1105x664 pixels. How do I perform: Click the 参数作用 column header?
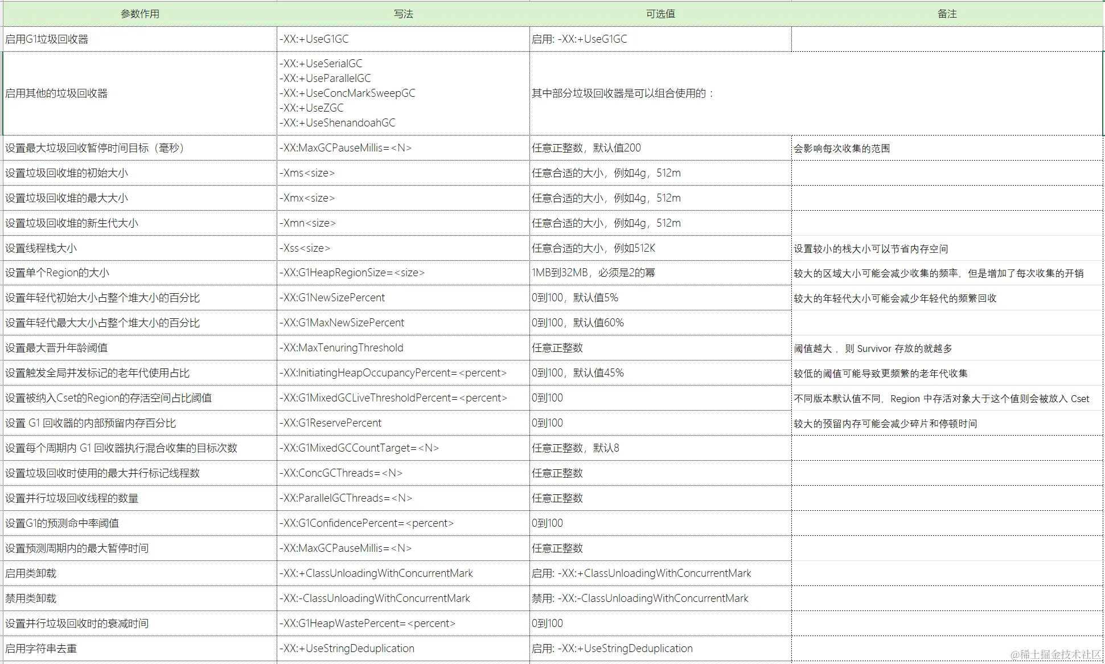click(x=139, y=14)
